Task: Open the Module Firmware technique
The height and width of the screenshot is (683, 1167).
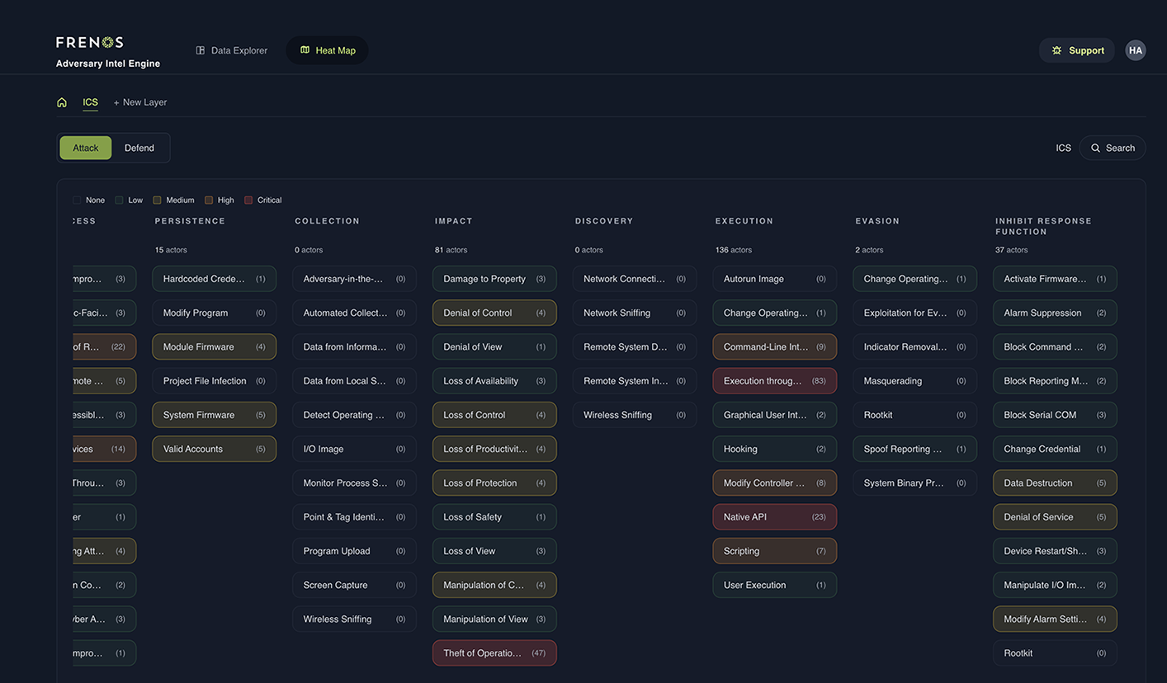Action: pos(214,347)
